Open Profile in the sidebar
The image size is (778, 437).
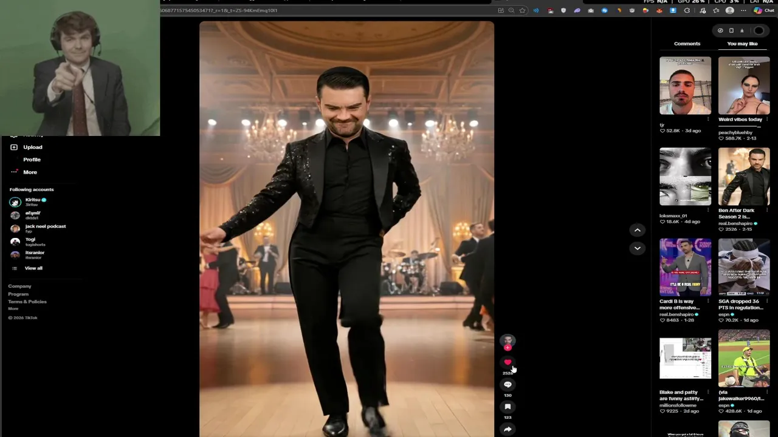32,160
